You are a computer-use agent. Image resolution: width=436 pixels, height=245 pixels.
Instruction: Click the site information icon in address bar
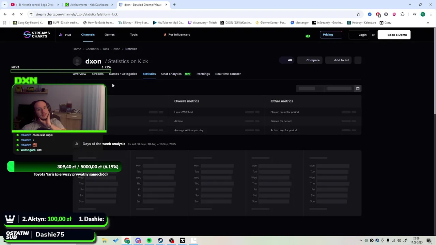click(x=31, y=14)
